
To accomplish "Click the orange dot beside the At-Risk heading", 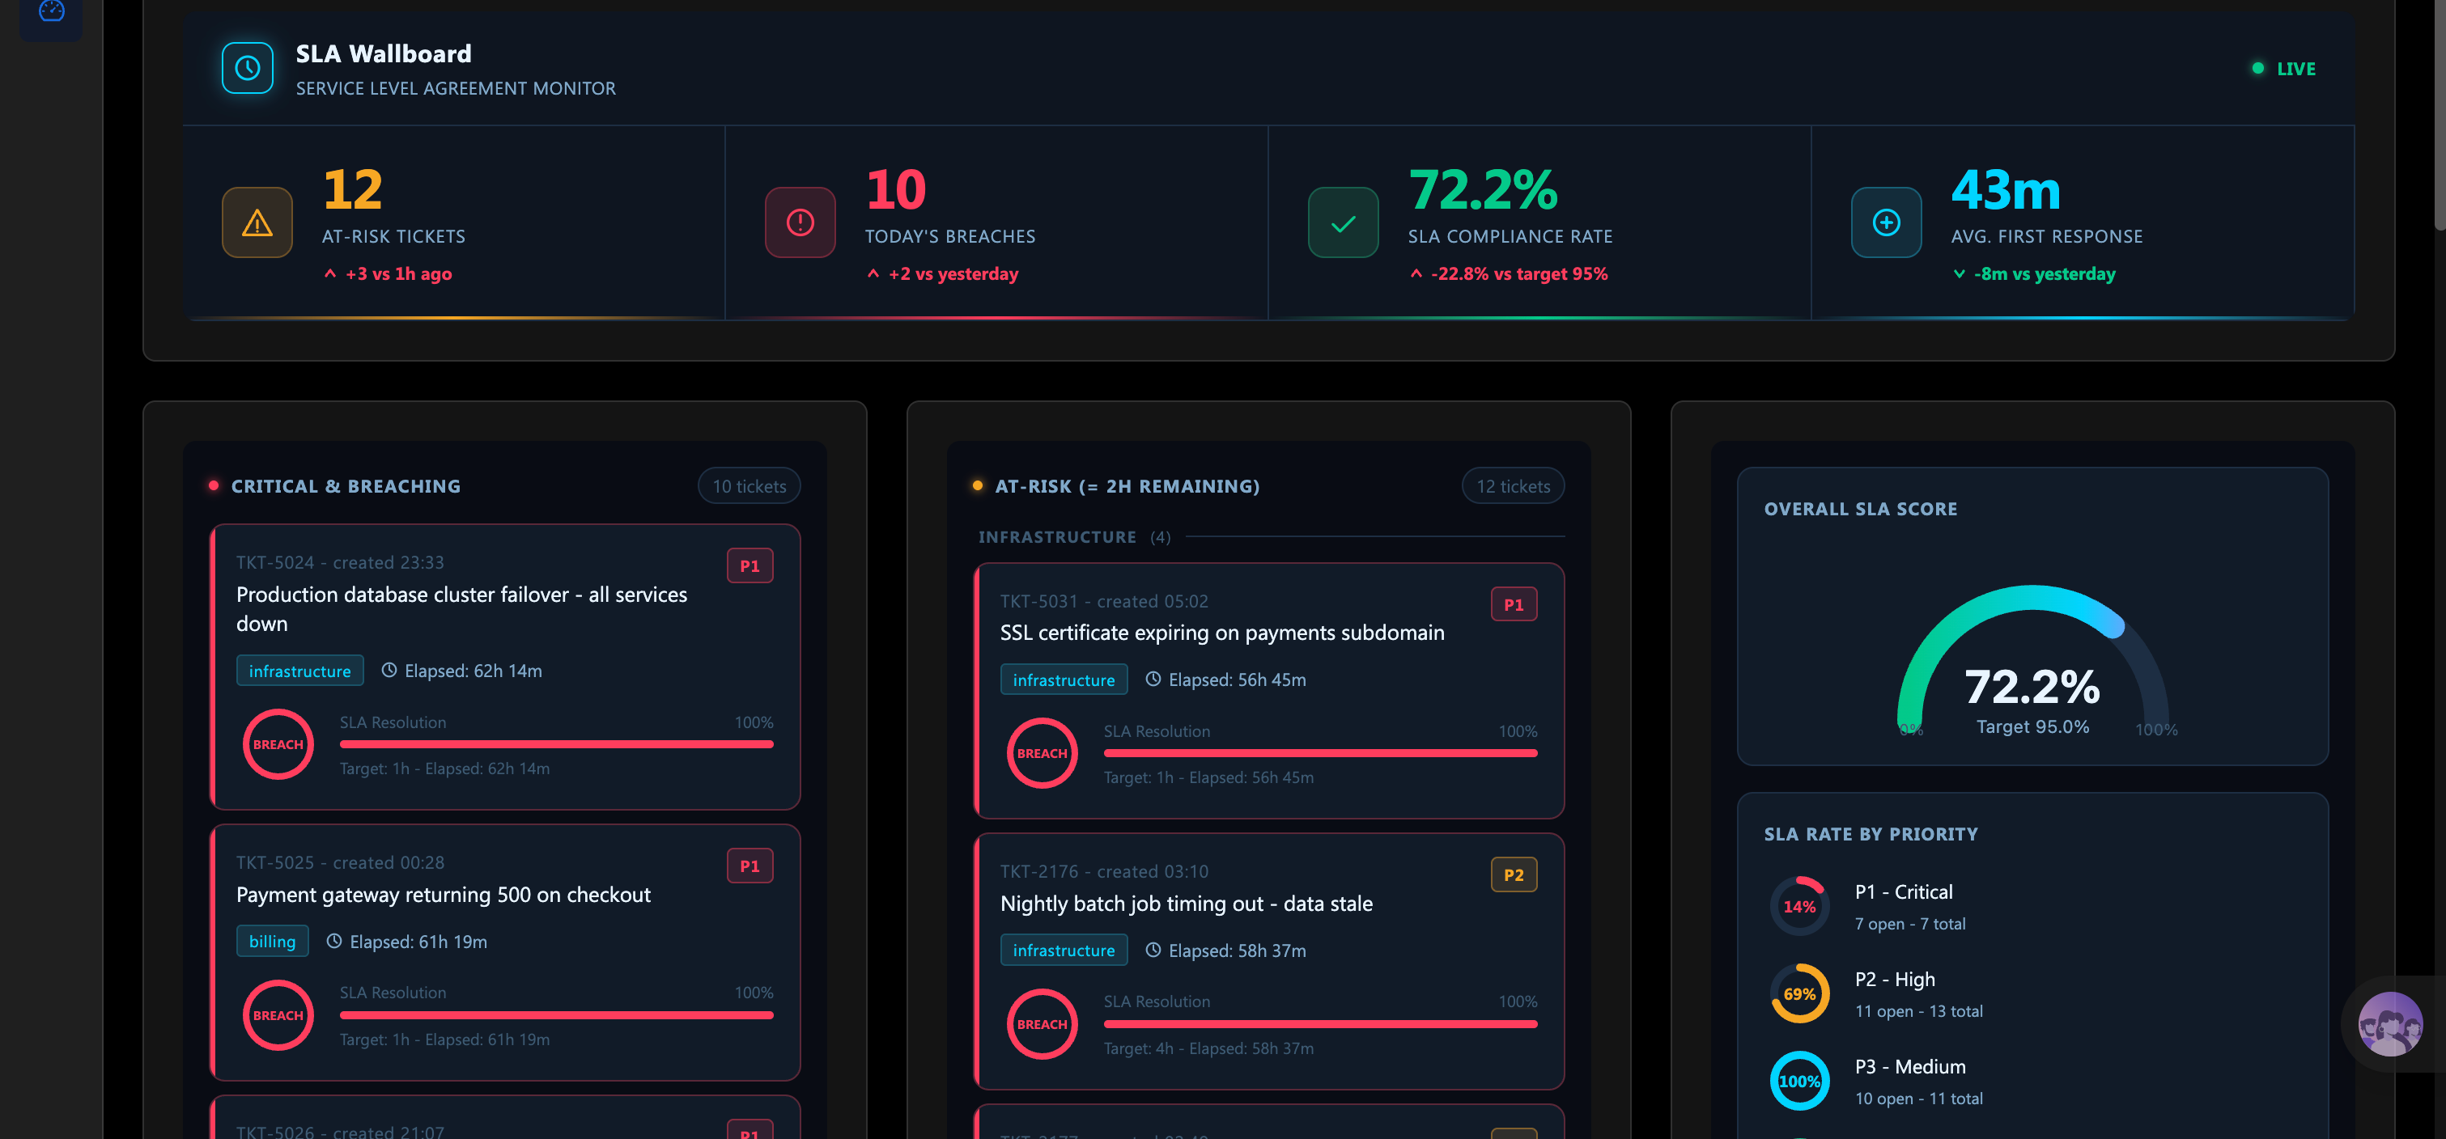I will [x=978, y=486].
